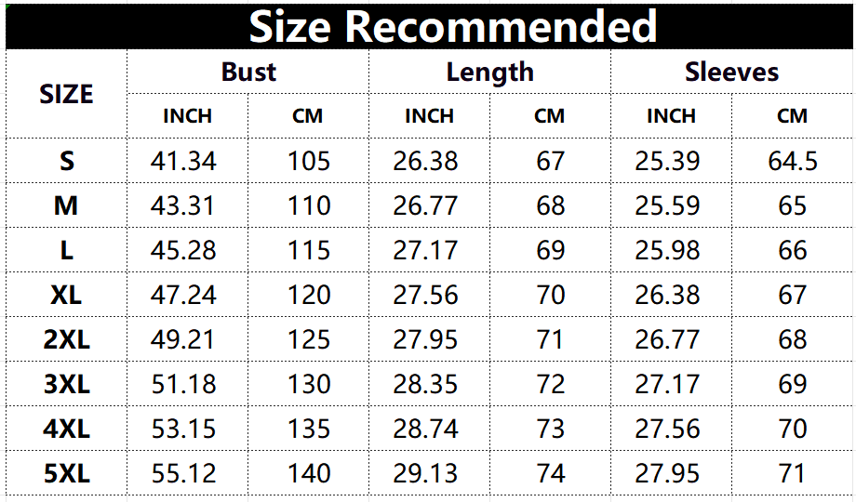Select bust inch value 41.34
The width and height of the screenshot is (856, 502).
183,161
